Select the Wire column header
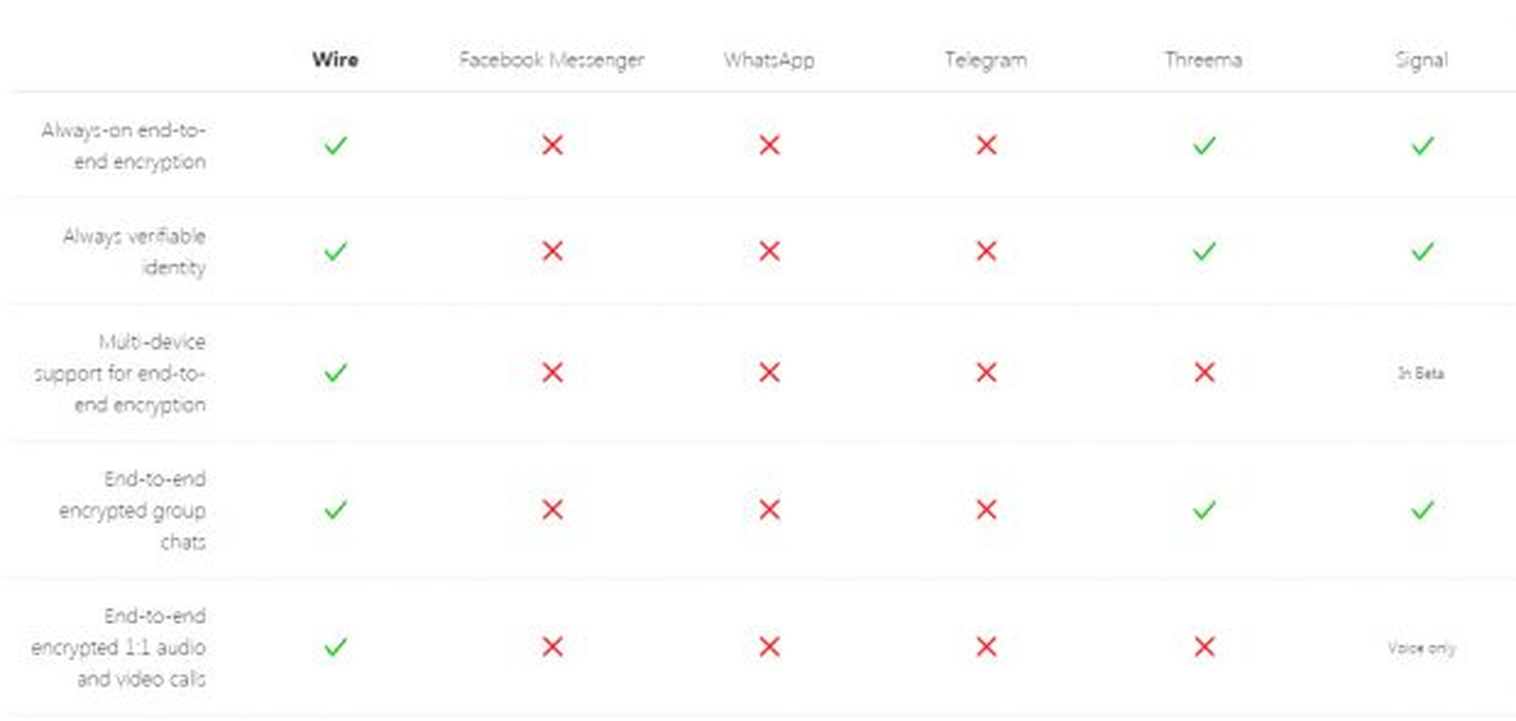 click(336, 60)
